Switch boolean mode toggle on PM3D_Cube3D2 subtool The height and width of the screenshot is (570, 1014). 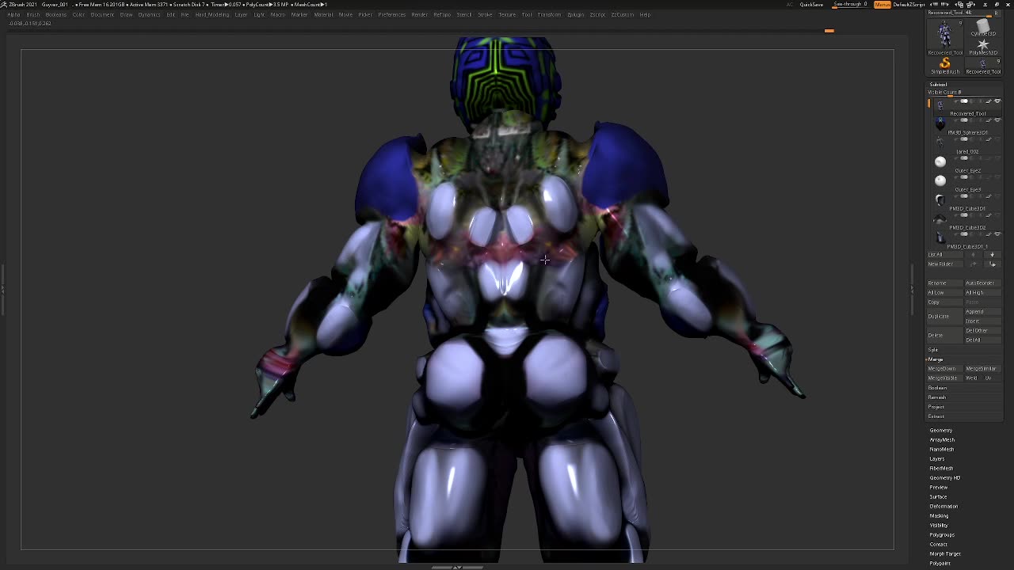964,215
